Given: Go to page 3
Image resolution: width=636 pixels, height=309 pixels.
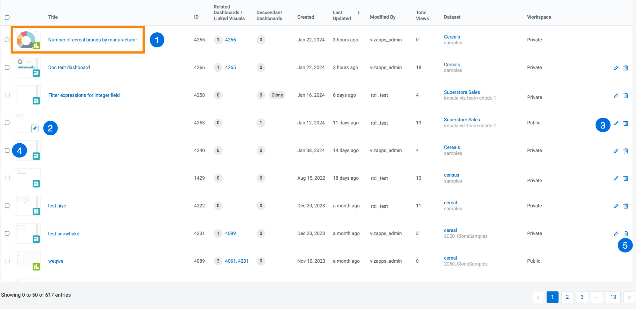Looking at the screenshot, I should [582, 297].
